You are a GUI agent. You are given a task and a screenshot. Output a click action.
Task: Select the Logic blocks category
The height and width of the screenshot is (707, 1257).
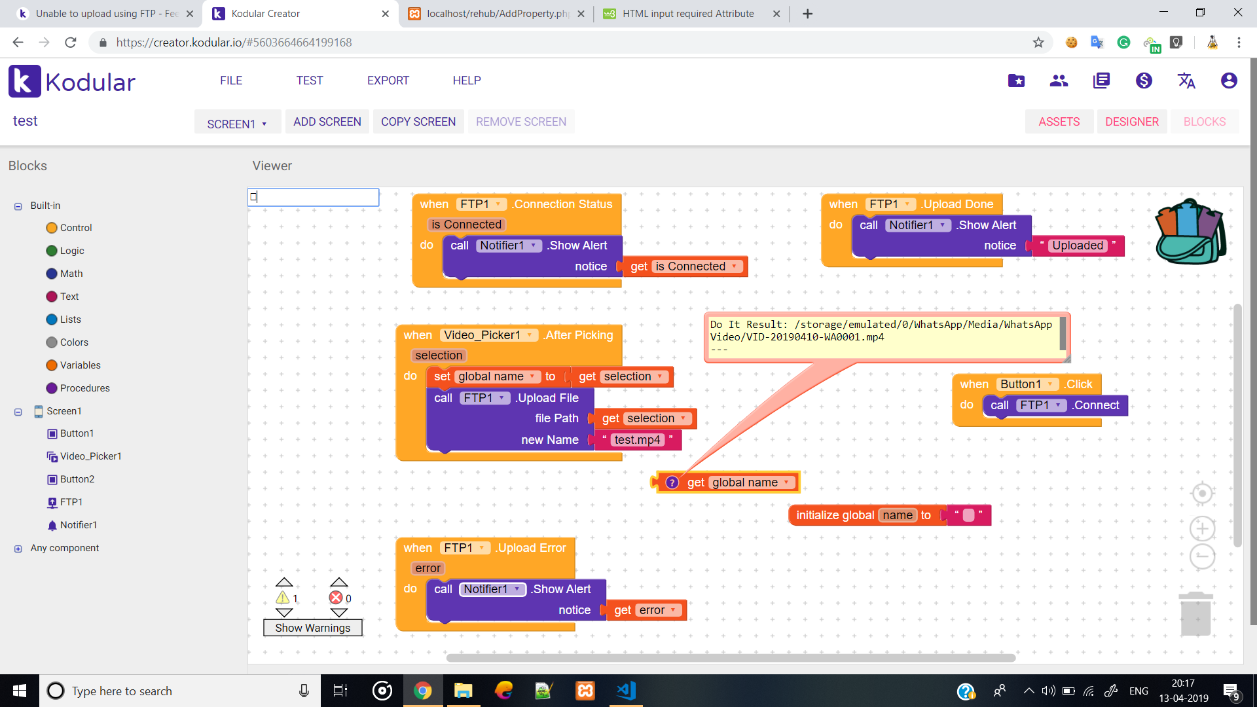65,251
